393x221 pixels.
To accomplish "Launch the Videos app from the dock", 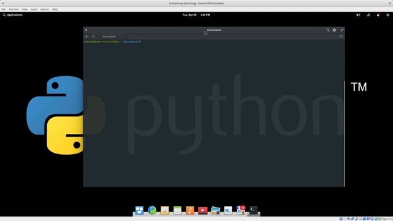I will pos(203,210).
